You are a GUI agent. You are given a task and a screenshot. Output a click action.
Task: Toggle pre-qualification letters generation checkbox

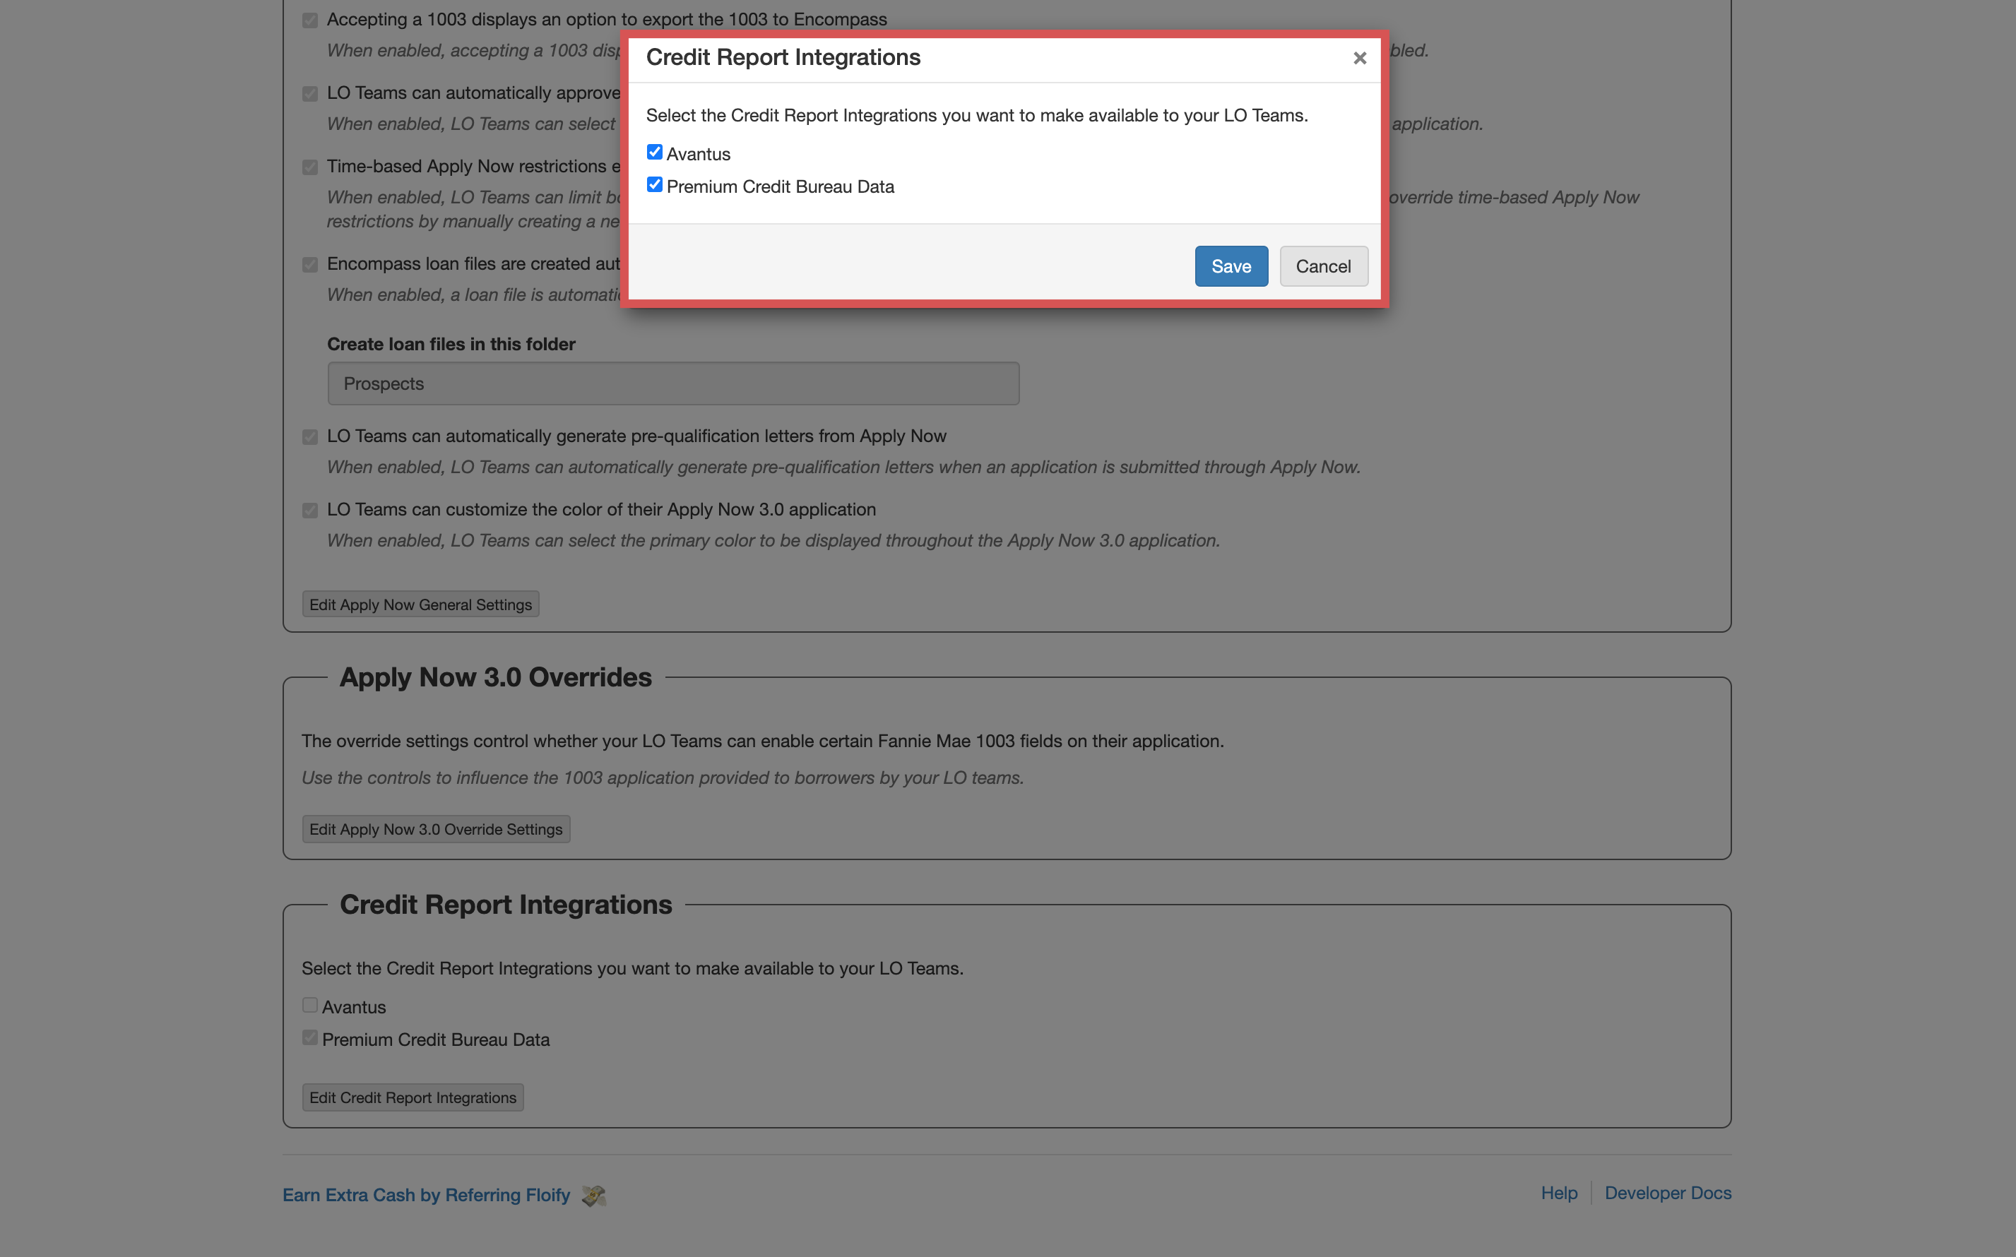pos(310,436)
